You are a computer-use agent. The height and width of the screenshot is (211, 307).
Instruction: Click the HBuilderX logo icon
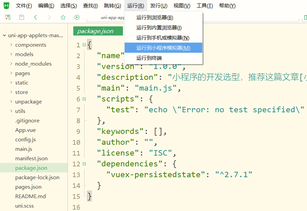tap(6, 5)
